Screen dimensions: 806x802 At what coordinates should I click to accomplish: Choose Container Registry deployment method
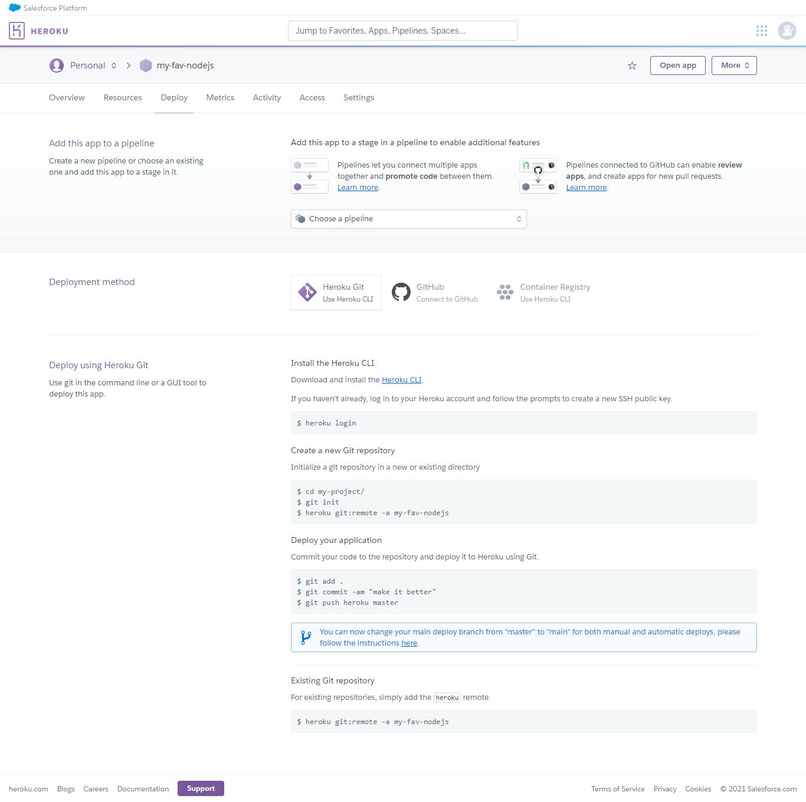click(543, 292)
